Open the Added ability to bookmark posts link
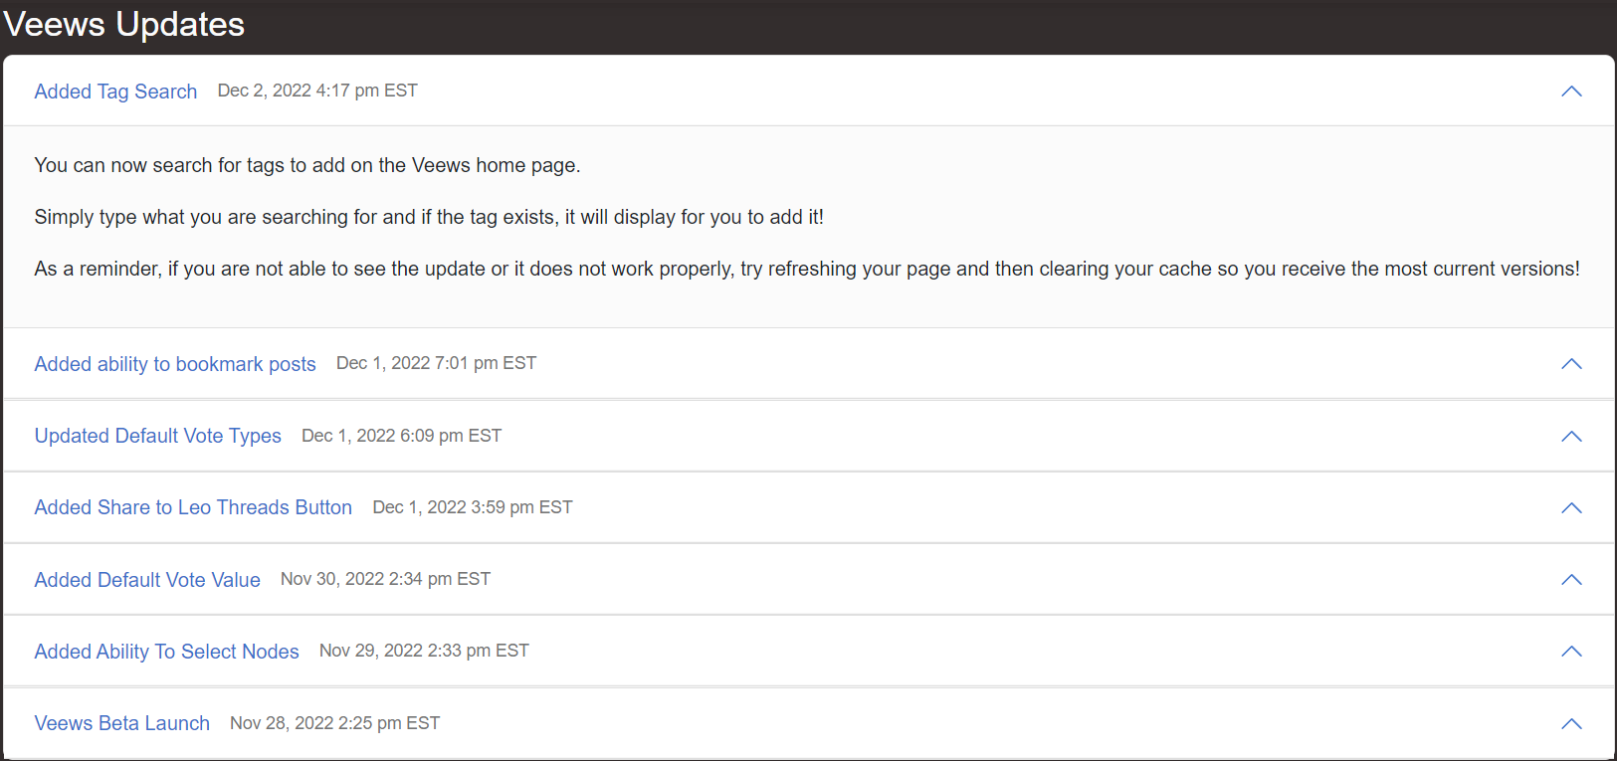The image size is (1617, 761). 175,364
